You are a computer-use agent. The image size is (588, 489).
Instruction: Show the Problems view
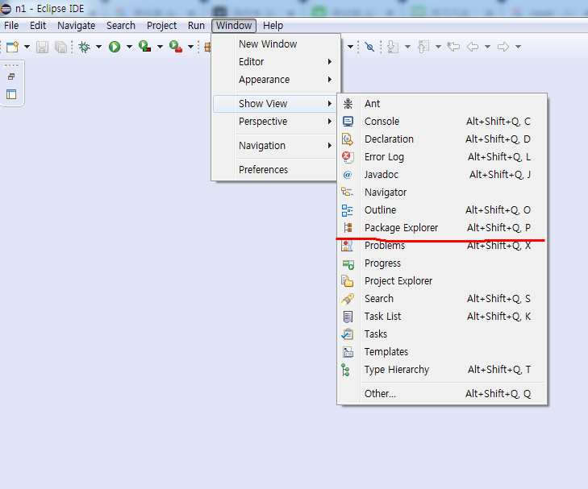coord(442,245)
